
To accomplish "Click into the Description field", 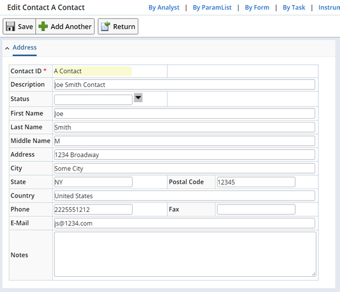I will click(x=185, y=84).
